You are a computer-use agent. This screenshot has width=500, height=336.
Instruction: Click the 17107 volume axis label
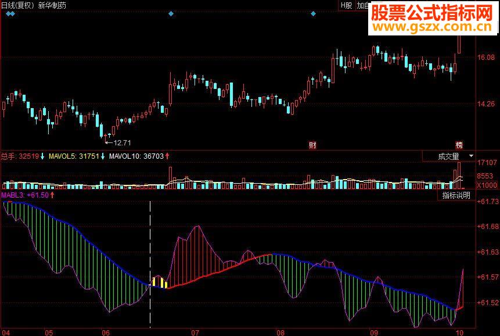point(487,163)
